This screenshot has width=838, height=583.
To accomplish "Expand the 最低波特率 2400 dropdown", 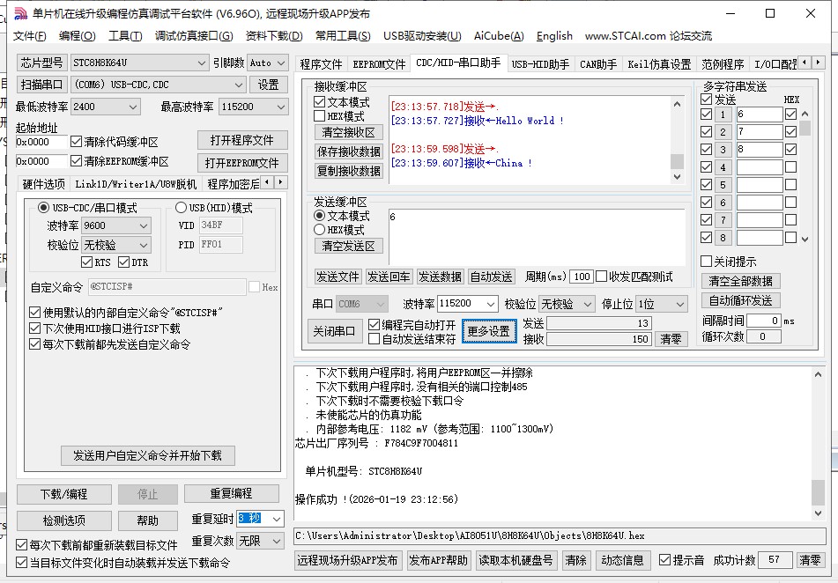I will 134,106.
